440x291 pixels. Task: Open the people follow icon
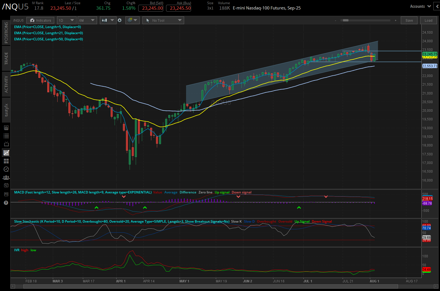click(x=6, y=178)
